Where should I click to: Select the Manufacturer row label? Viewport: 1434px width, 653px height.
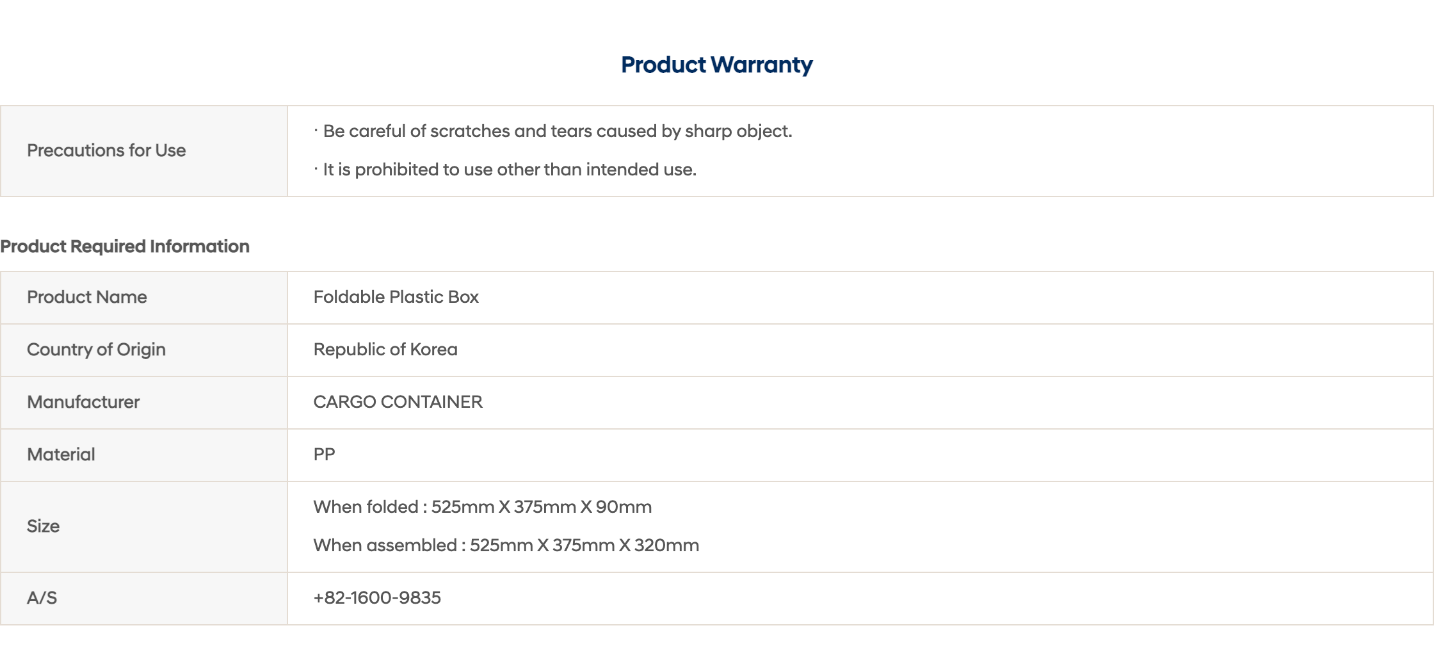pyautogui.click(x=83, y=402)
